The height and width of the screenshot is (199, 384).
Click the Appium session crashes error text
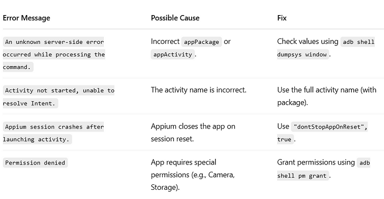[x=54, y=133]
